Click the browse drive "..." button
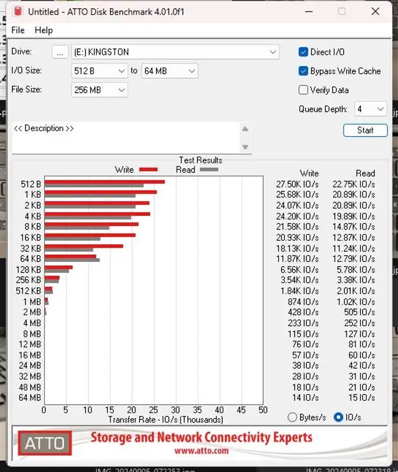398x472 pixels. click(x=60, y=52)
